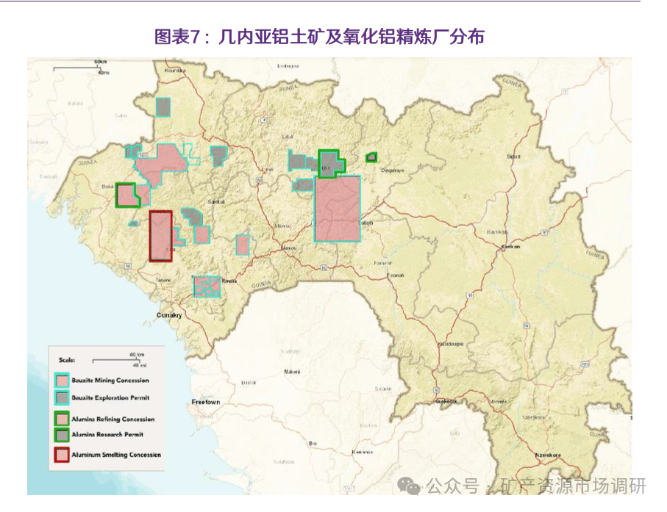Click the 'Koundara' town label at the north

click(x=175, y=71)
